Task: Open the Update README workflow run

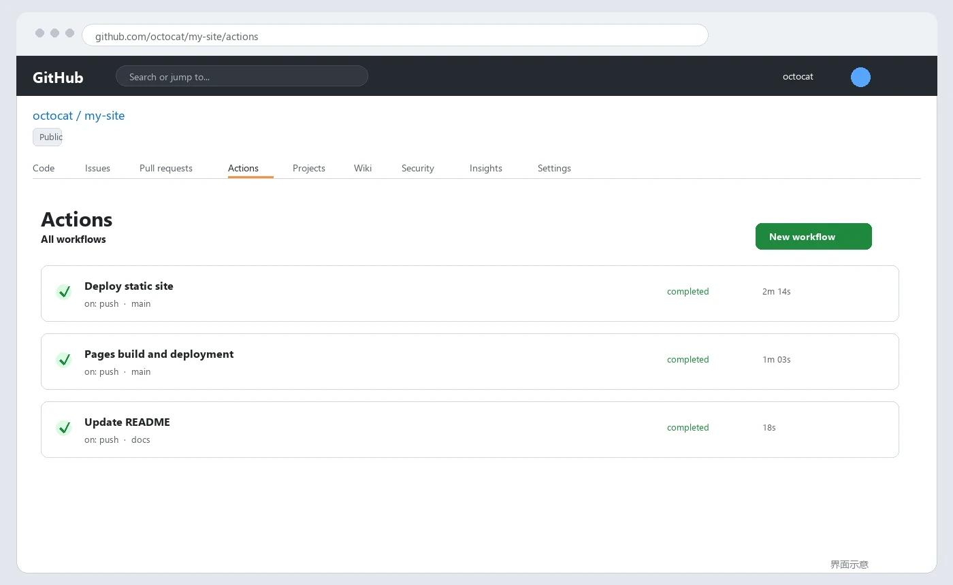Action: [470, 429]
